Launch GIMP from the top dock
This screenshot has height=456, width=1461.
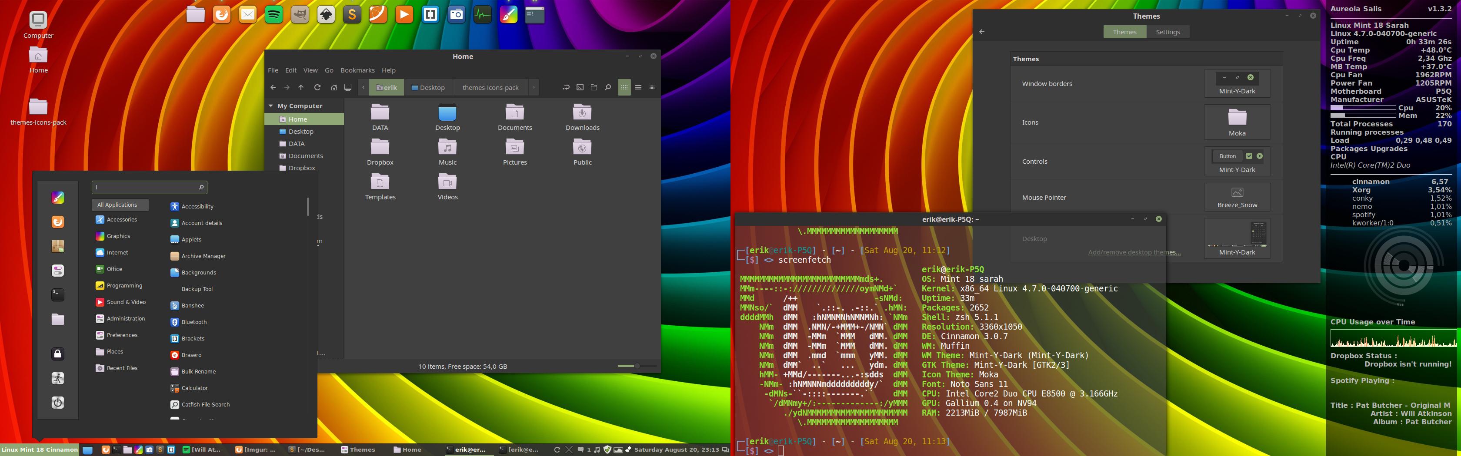300,15
